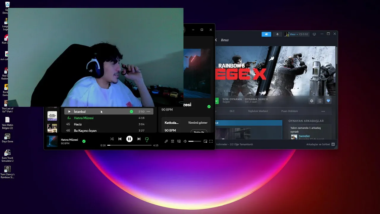Adjust the Spotify volume slider
The image size is (380, 214).
click(x=195, y=141)
